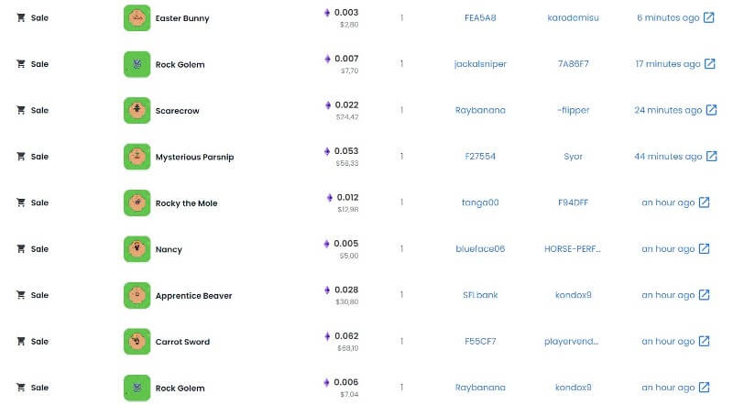Click the Mysterious Parsnip item name
The height and width of the screenshot is (405, 733).
click(x=194, y=157)
